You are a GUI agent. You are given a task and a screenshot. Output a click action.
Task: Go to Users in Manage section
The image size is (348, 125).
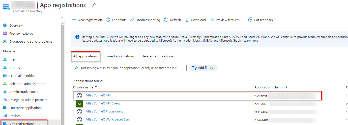13,60
